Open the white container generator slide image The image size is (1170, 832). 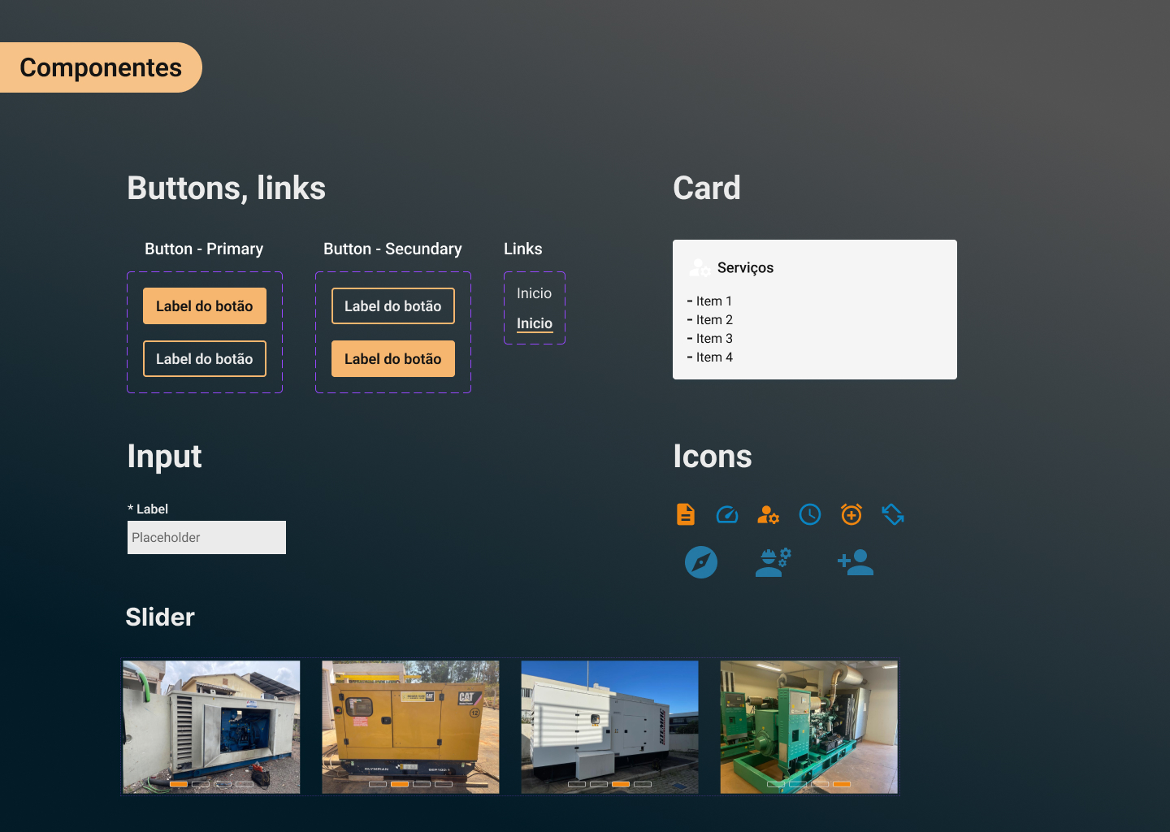[609, 727]
